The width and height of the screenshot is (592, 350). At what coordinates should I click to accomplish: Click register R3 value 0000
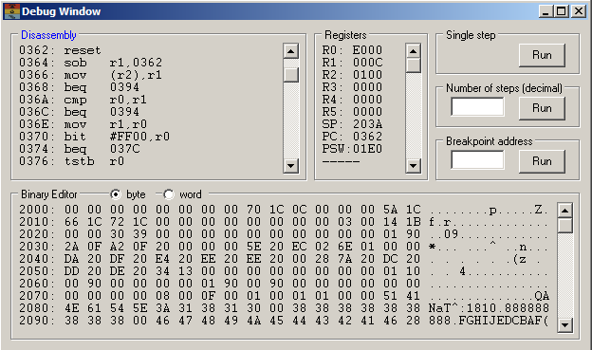[367, 87]
